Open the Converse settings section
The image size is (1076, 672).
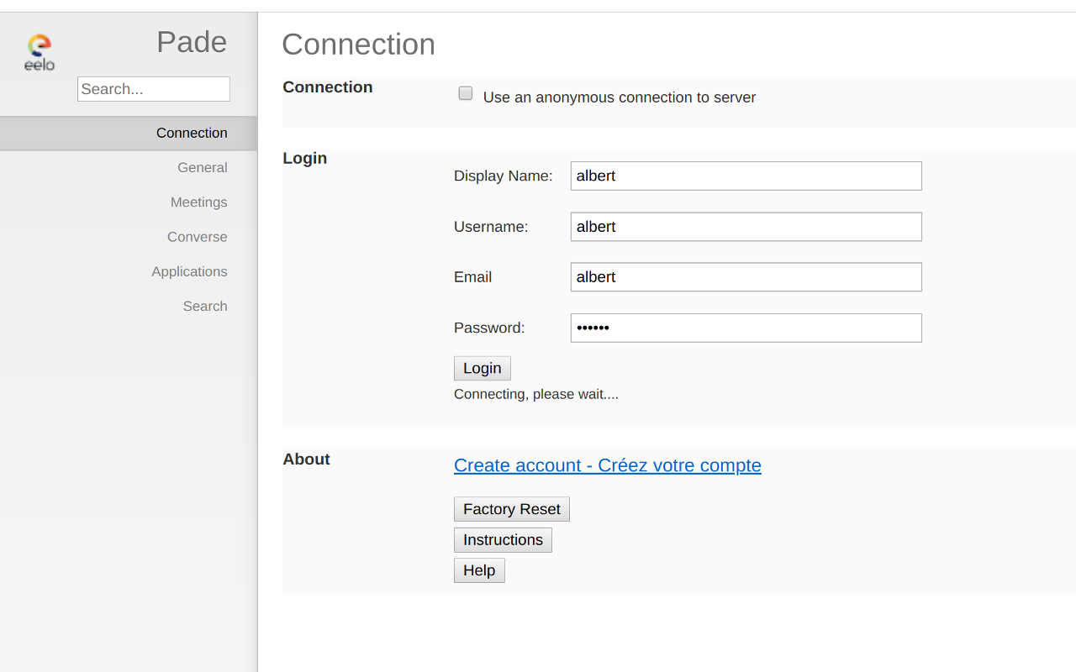pyautogui.click(x=197, y=236)
